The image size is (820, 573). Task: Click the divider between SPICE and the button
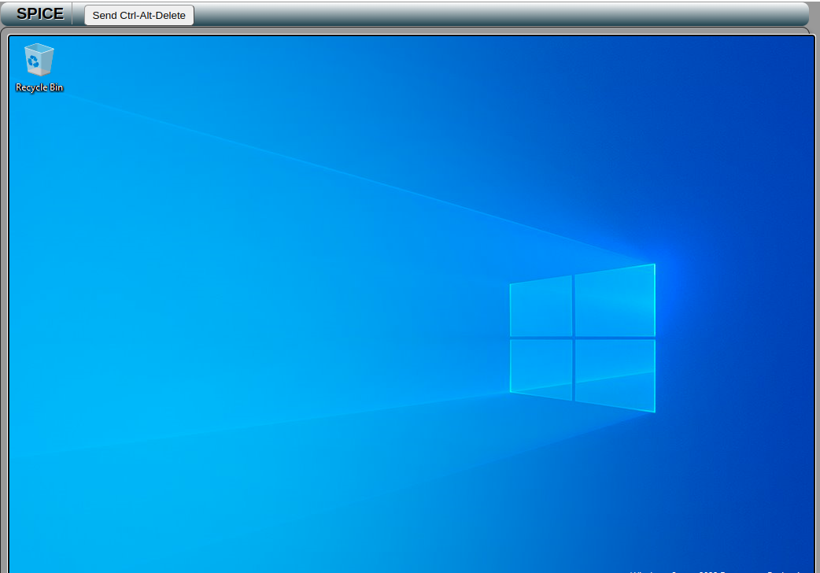click(72, 14)
